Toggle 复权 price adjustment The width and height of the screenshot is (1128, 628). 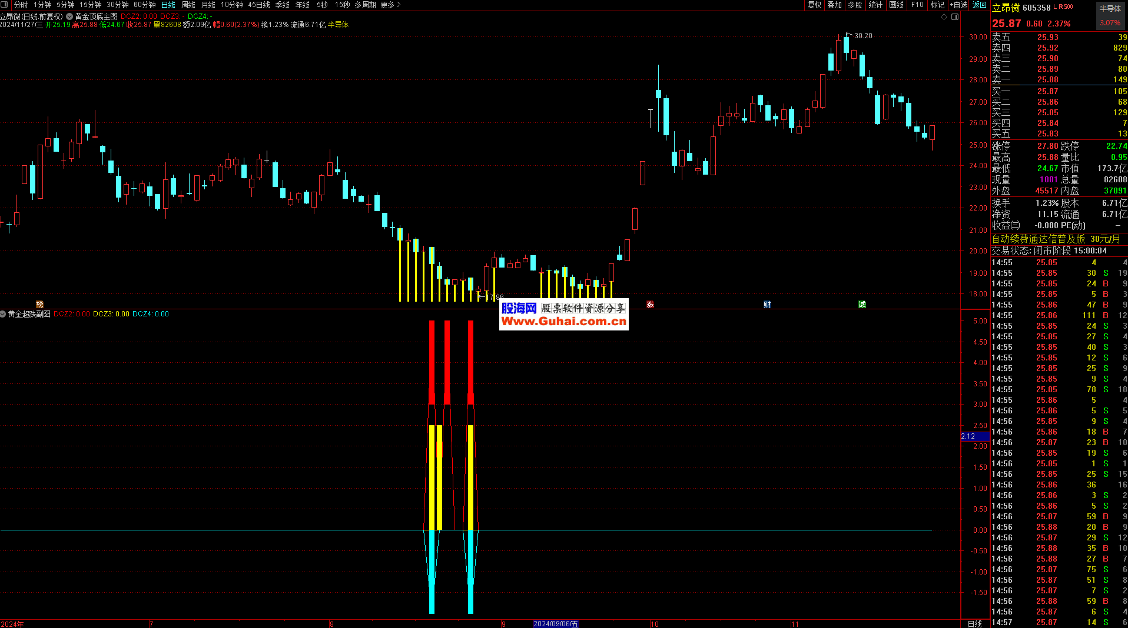(814, 5)
